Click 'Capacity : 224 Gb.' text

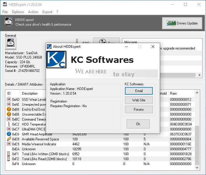click(18, 62)
